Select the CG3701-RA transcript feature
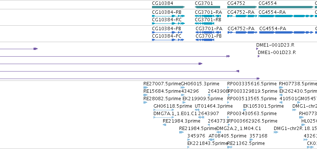 pyautogui.click(x=207, y=16)
